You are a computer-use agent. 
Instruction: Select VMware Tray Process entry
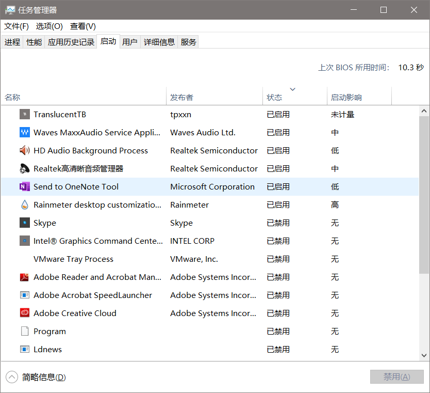pyautogui.click(x=73, y=259)
